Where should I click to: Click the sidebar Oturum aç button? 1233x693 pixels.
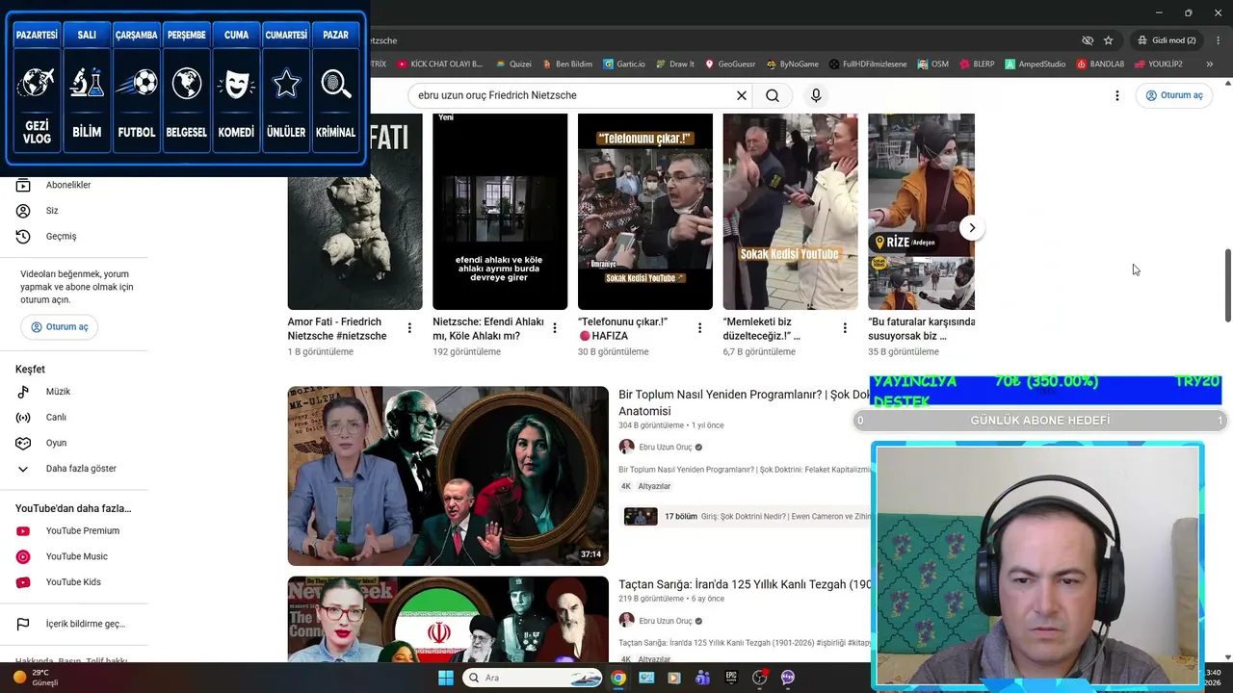click(60, 327)
